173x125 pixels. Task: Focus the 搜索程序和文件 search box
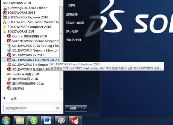point(32,108)
